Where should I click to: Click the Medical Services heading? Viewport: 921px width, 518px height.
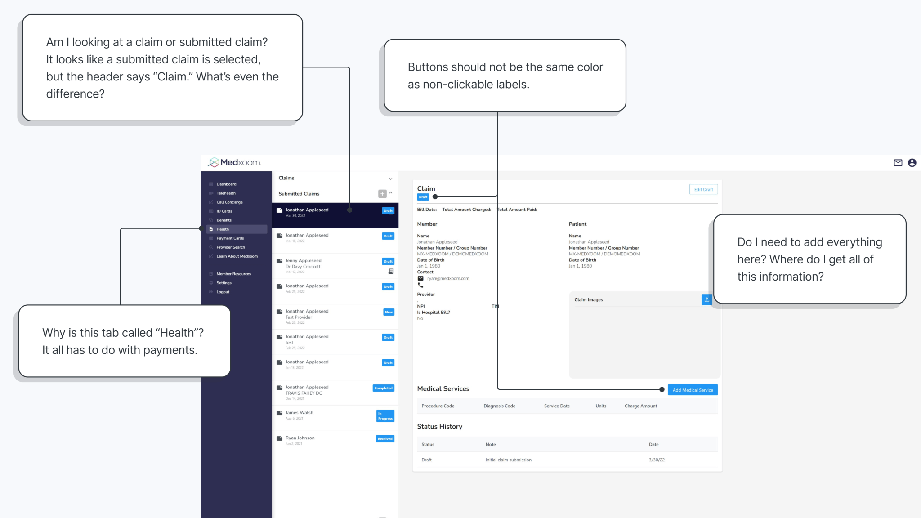tap(443, 389)
